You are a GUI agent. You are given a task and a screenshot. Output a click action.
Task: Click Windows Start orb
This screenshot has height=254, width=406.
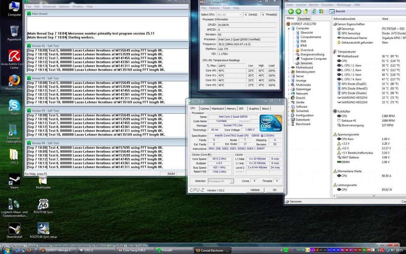pyautogui.click(x=6, y=250)
